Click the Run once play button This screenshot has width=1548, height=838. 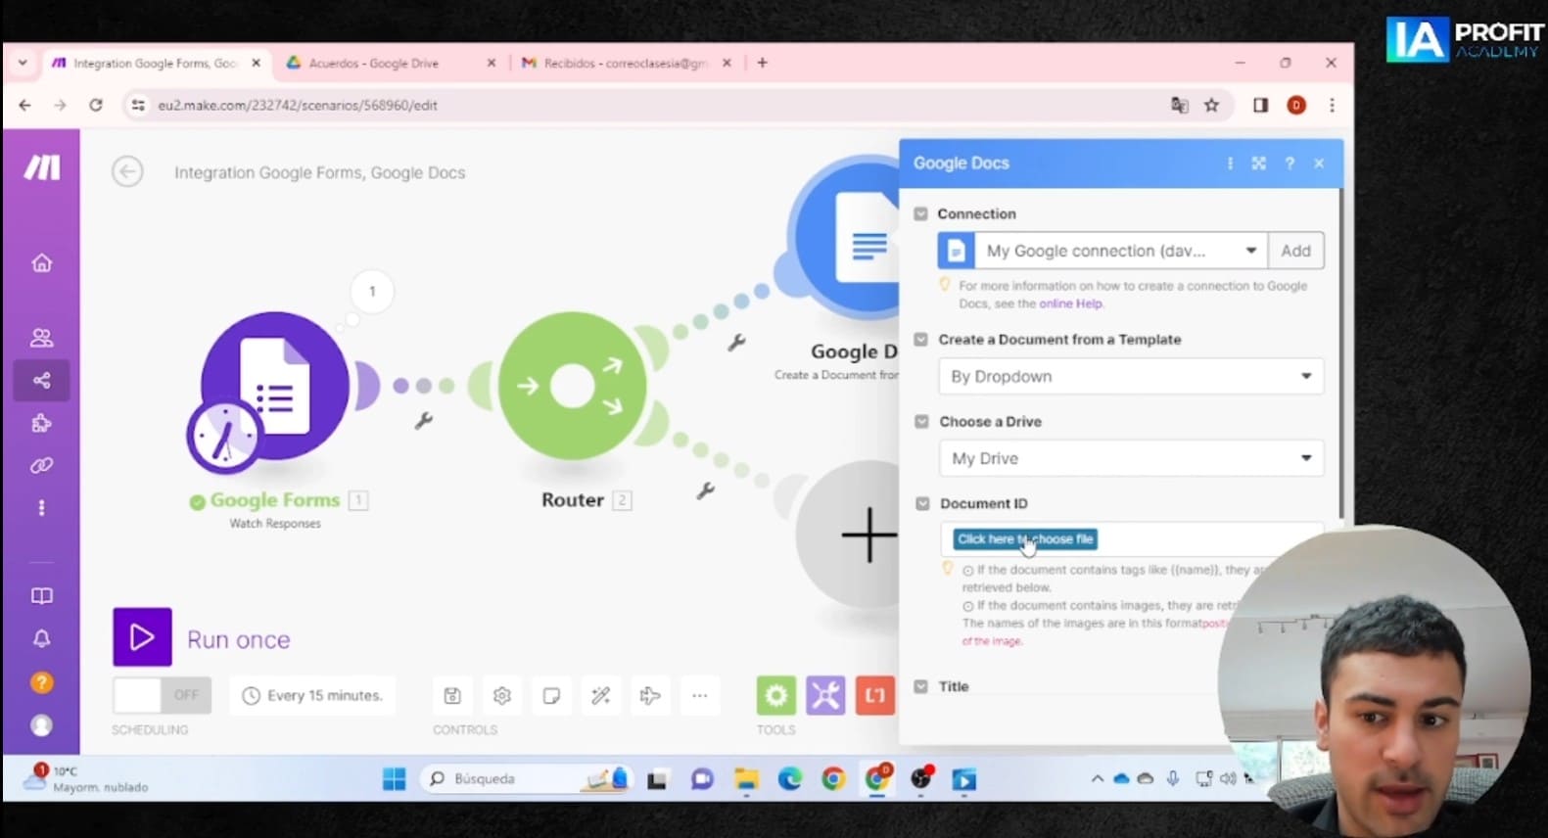(142, 637)
